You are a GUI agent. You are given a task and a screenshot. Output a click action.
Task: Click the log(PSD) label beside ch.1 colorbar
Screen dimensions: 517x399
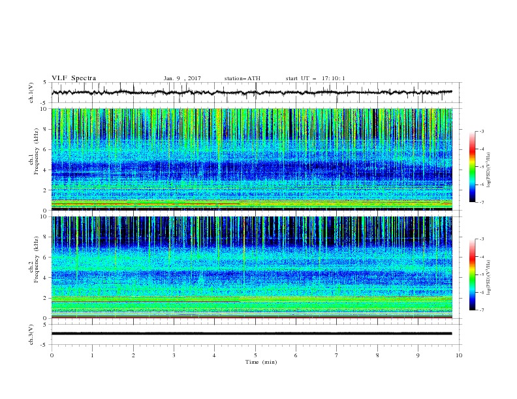pos(488,170)
